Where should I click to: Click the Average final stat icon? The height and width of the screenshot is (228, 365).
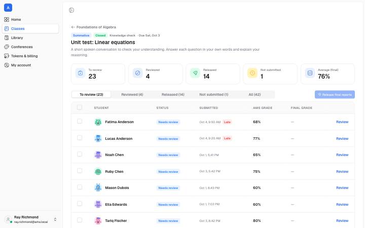pyautogui.click(x=310, y=73)
